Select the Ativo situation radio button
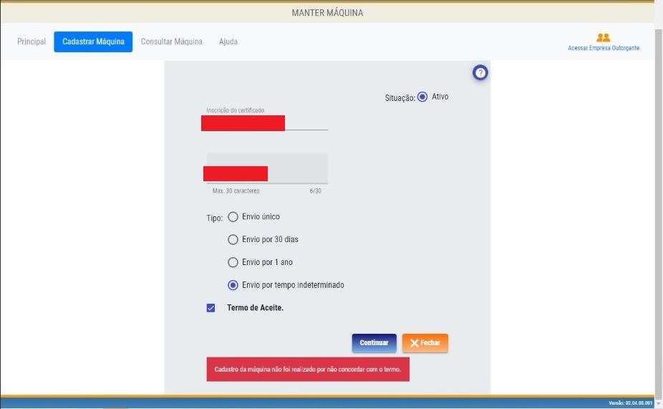The width and height of the screenshot is (663, 409). click(422, 97)
